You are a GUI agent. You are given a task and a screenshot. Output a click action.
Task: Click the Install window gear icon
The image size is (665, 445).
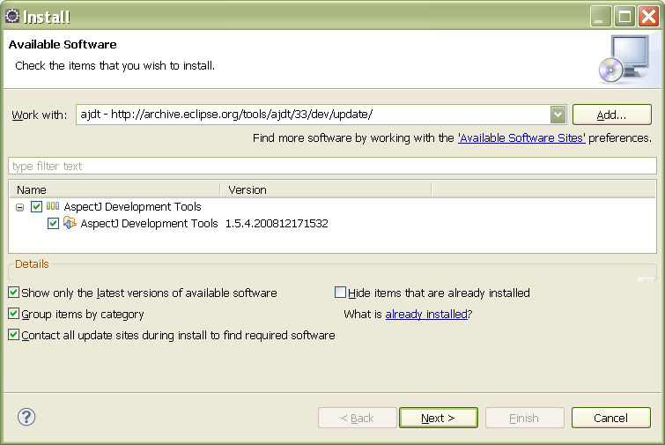tap(12, 16)
